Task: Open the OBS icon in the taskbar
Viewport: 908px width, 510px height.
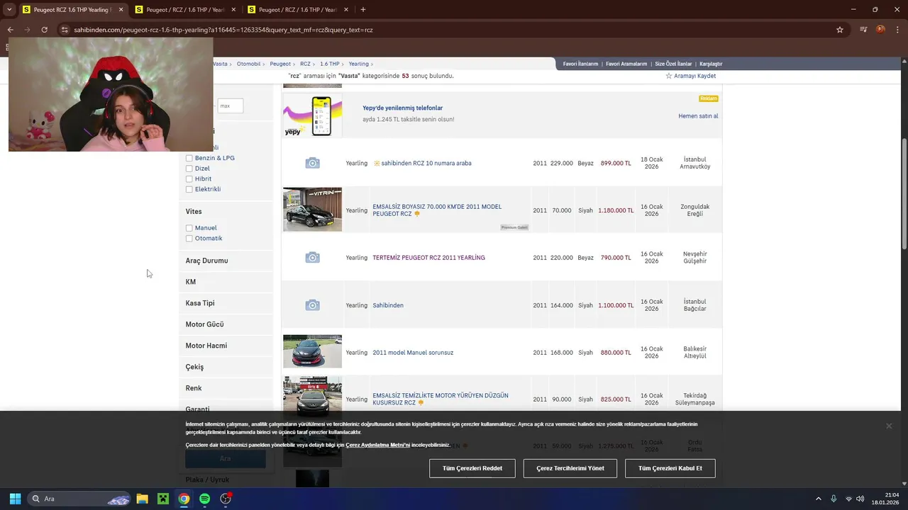Action: tap(226, 499)
